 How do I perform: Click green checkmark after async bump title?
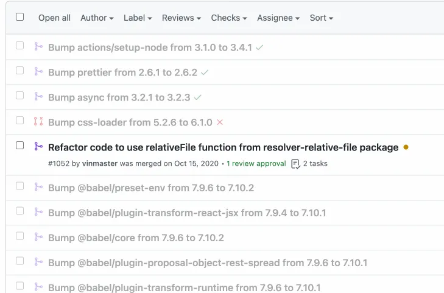pos(197,97)
